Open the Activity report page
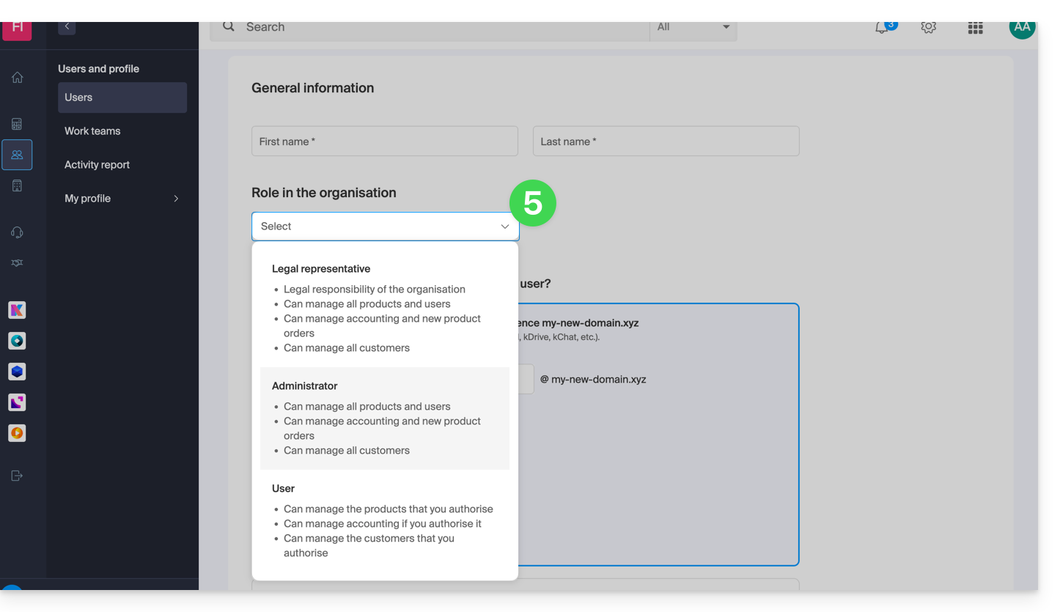1060x612 pixels. pos(97,165)
